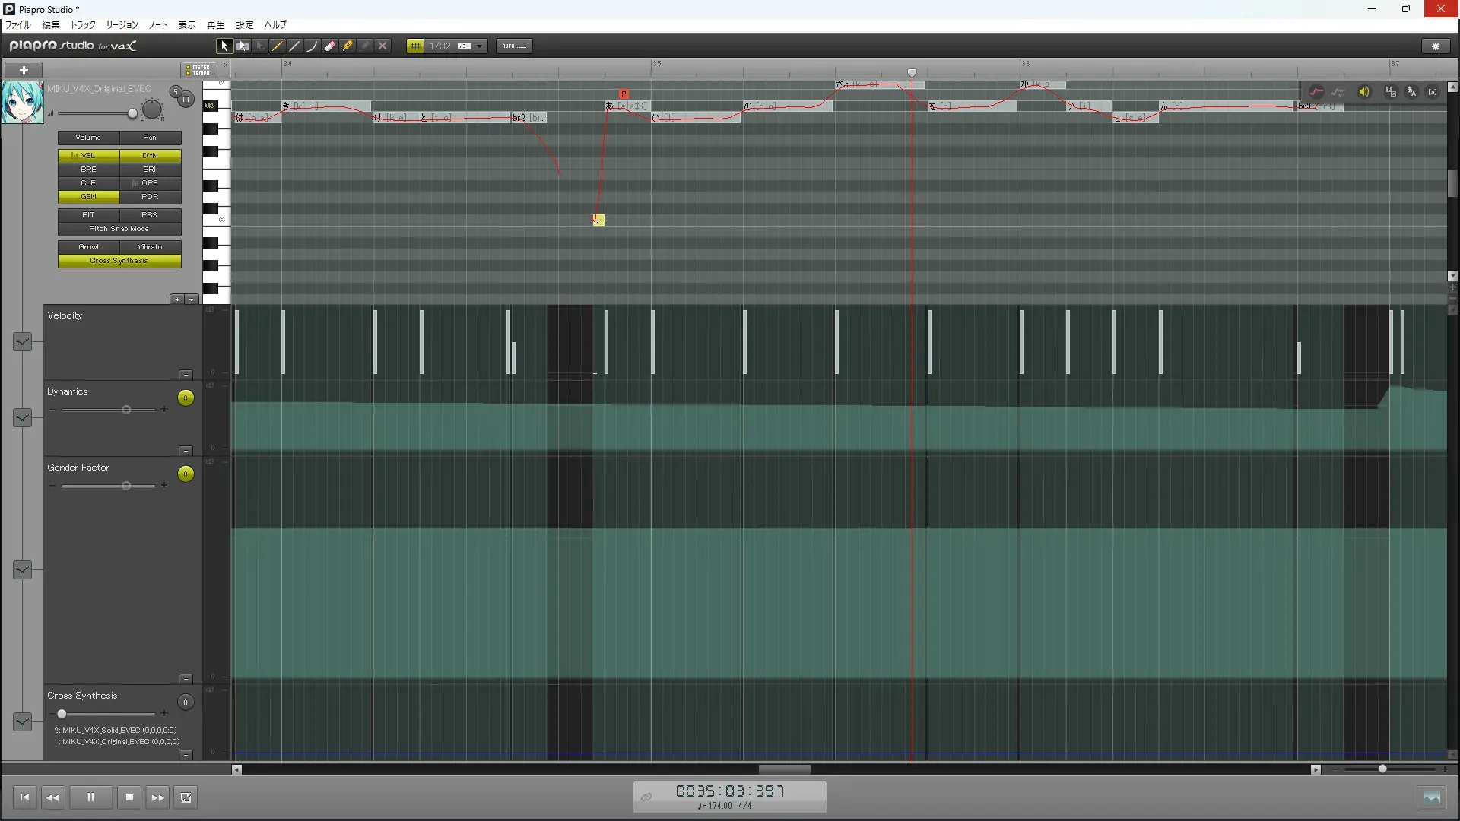Open the トラック menu
The width and height of the screenshot is (1460, 821).
pyautogui.click(x=83, y=25)
